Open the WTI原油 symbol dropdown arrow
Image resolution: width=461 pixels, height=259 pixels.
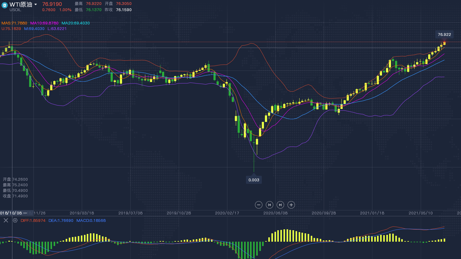click(36, 5)
